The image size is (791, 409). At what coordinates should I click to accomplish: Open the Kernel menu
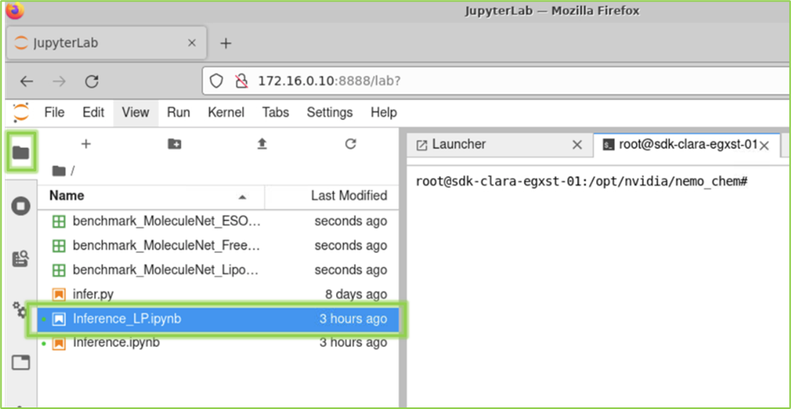coord(225,112)
